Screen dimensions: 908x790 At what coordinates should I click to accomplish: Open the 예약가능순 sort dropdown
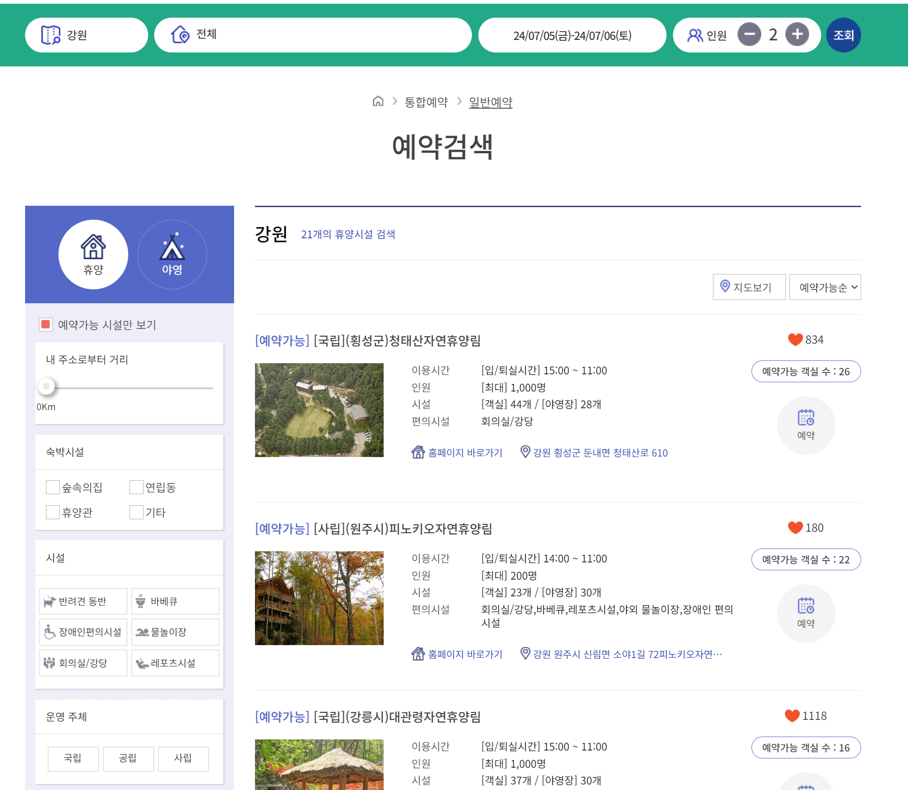[x=825, y=287]
